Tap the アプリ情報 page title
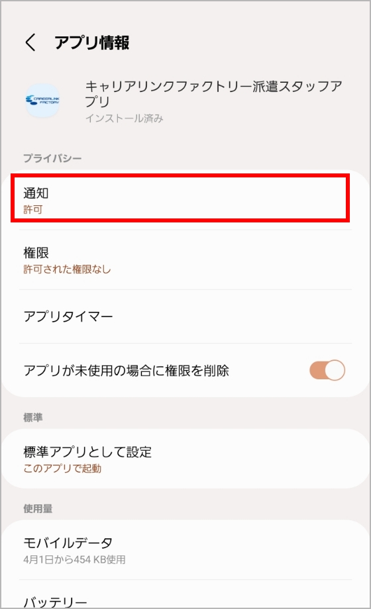The image size is (371, 609). point(92,42)
